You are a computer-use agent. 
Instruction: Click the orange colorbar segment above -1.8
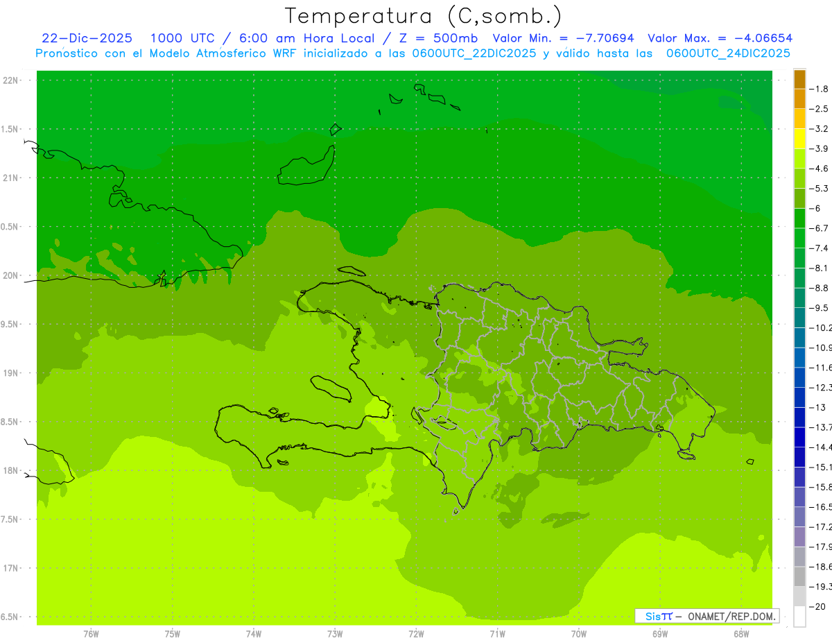coord(799,79)
